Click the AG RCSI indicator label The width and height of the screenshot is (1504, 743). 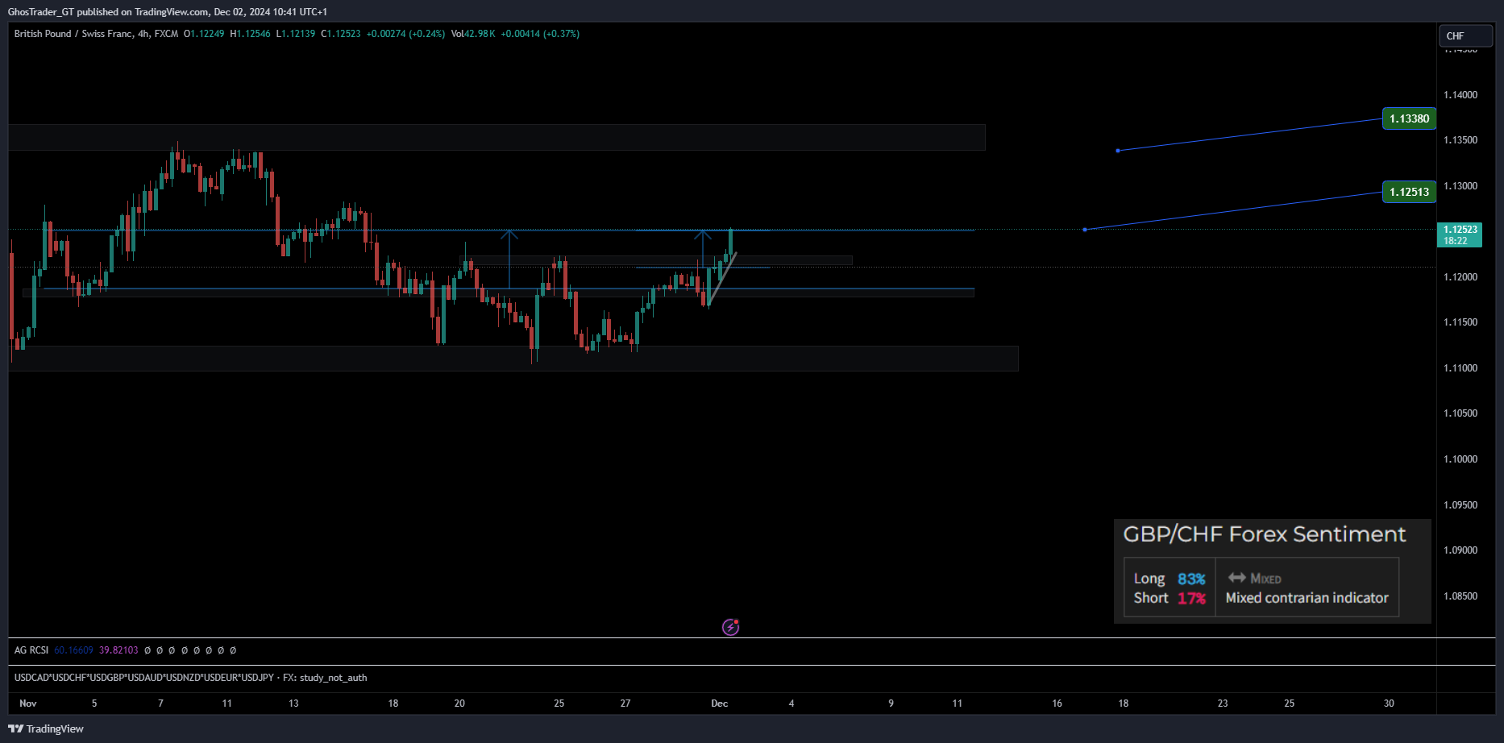click(x=31, y=650)
